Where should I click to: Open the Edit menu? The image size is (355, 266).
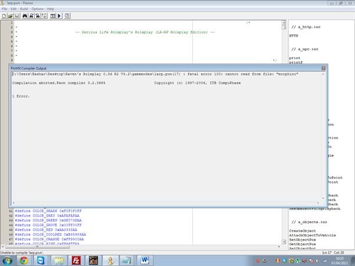[14, 9]
